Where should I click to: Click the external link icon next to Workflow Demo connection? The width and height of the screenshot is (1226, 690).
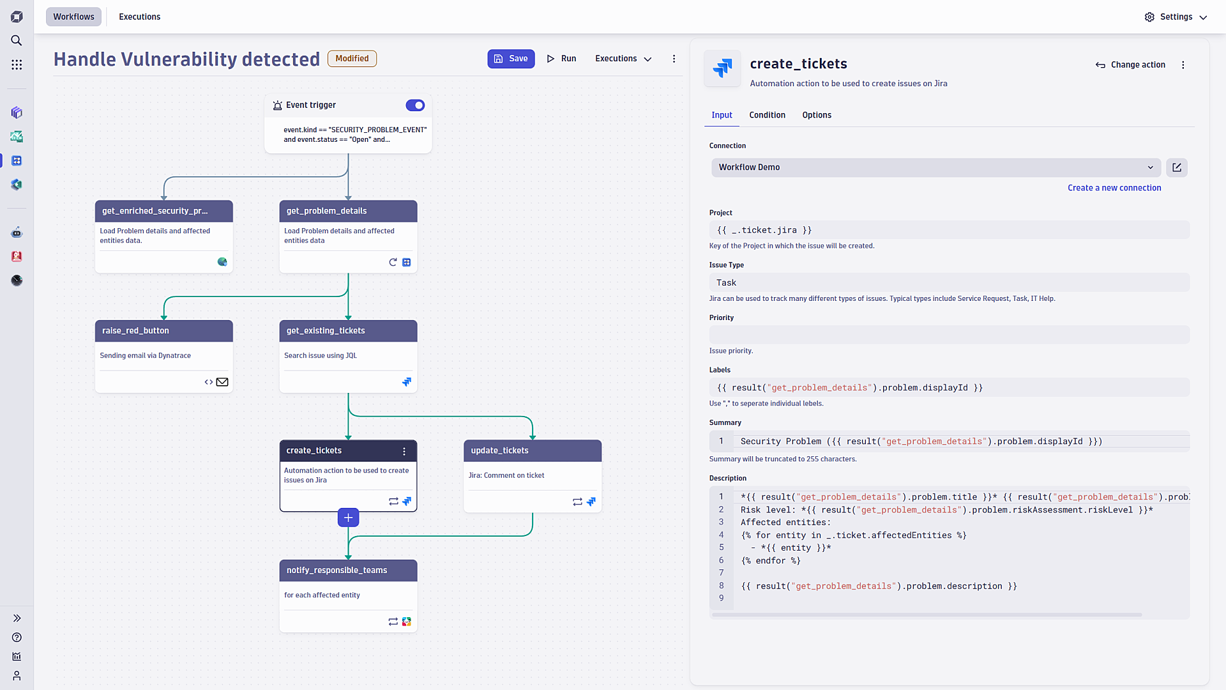(1177, 167)
